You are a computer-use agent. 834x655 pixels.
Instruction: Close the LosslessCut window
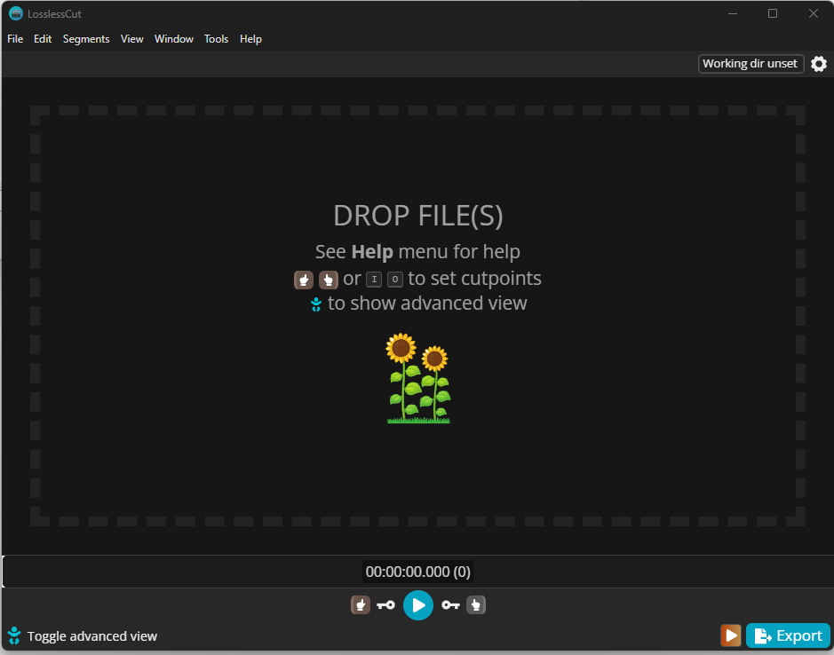[x=814, y=13]
